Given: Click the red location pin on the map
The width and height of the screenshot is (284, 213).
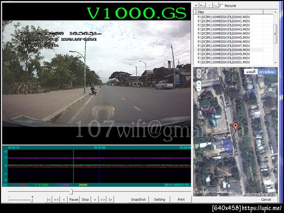Looking at the screenshot, I should (235, 127).
